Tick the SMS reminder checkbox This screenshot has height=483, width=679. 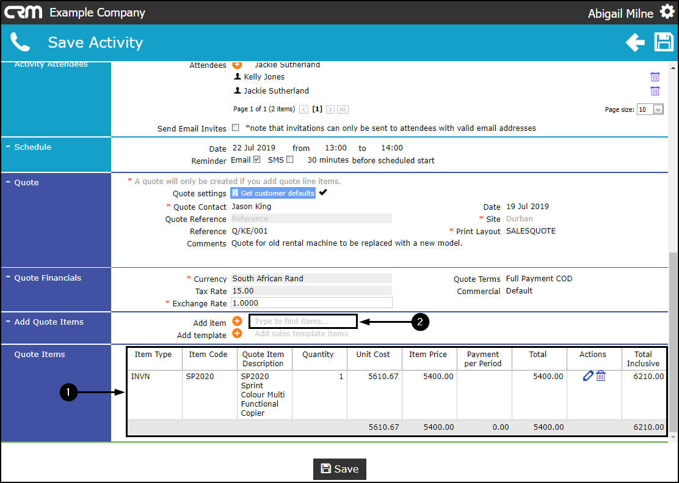[290, 160]
